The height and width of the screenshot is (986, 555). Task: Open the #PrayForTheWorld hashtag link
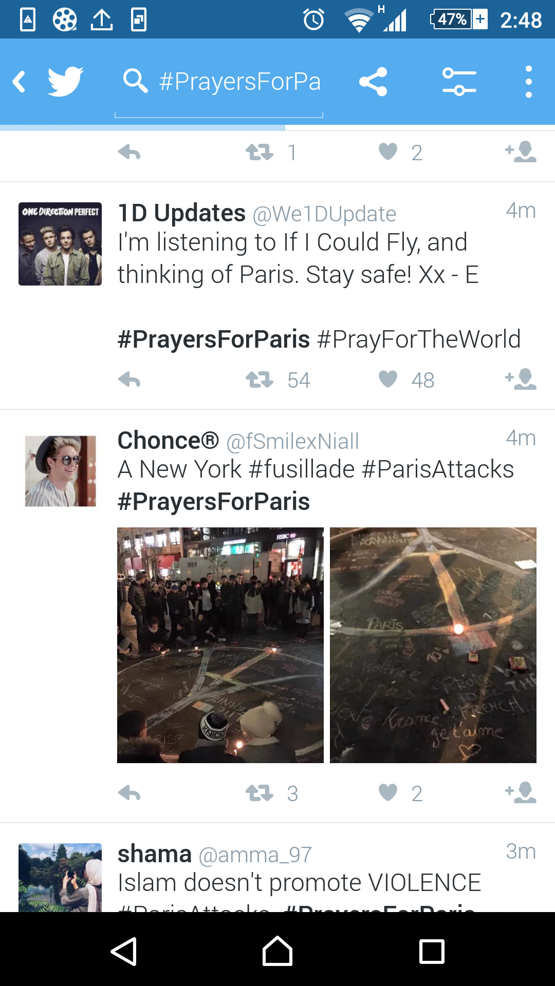point(419,339)
